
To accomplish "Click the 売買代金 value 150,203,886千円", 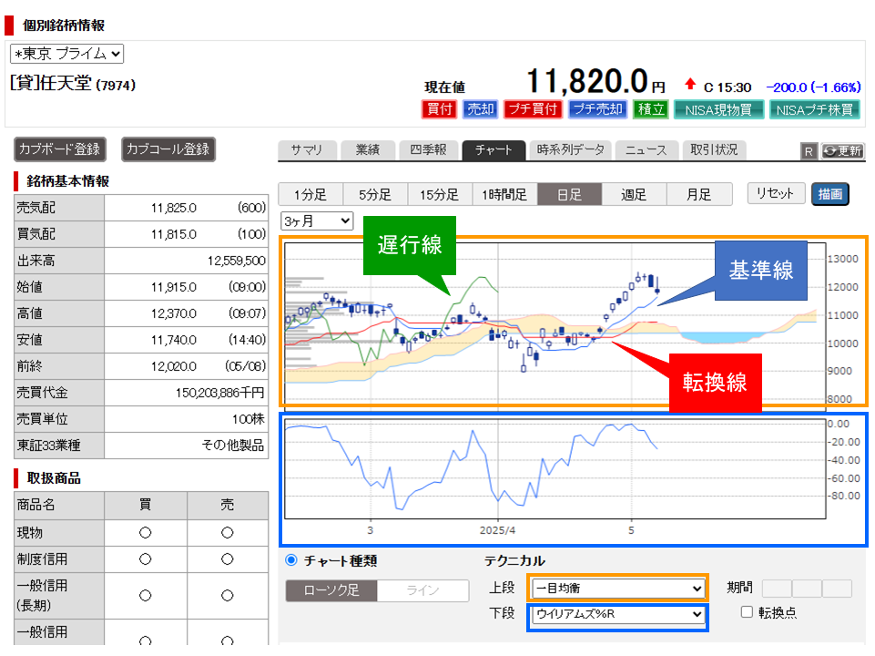I will [220, 393].
